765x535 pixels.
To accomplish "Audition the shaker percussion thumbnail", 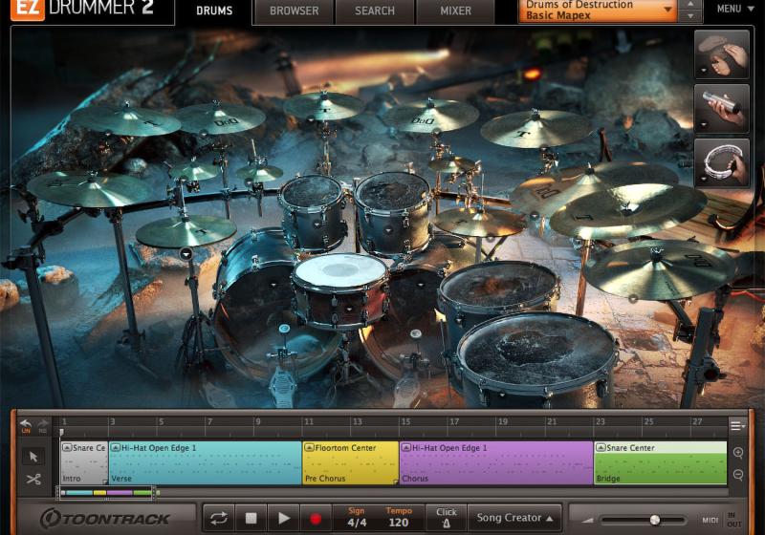I will (722, 109).
